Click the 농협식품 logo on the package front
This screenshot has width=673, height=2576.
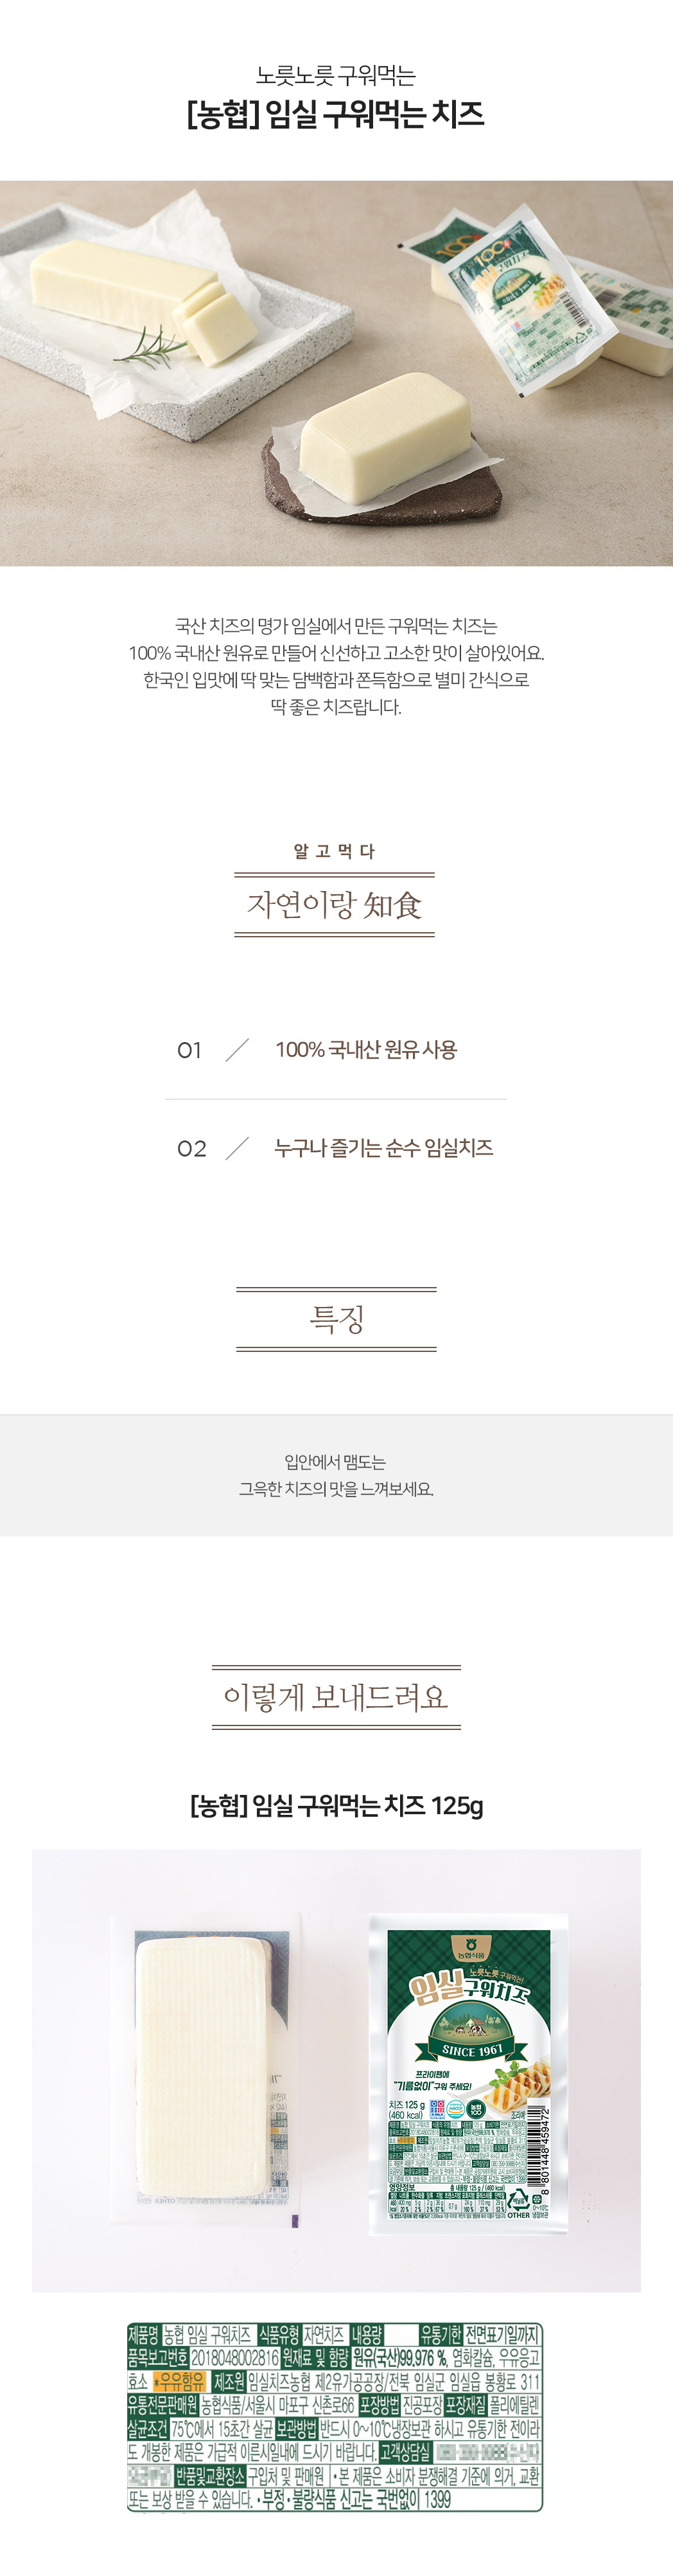(x=469, y=1948)
